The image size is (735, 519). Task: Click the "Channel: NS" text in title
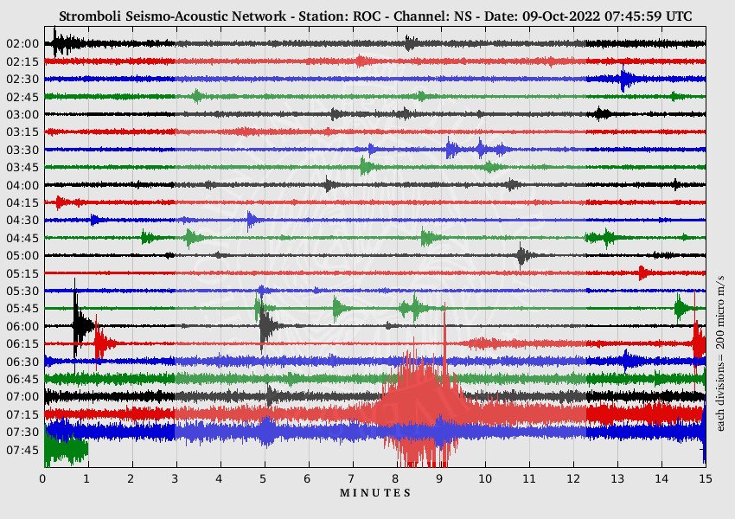[x=432, y=16]
